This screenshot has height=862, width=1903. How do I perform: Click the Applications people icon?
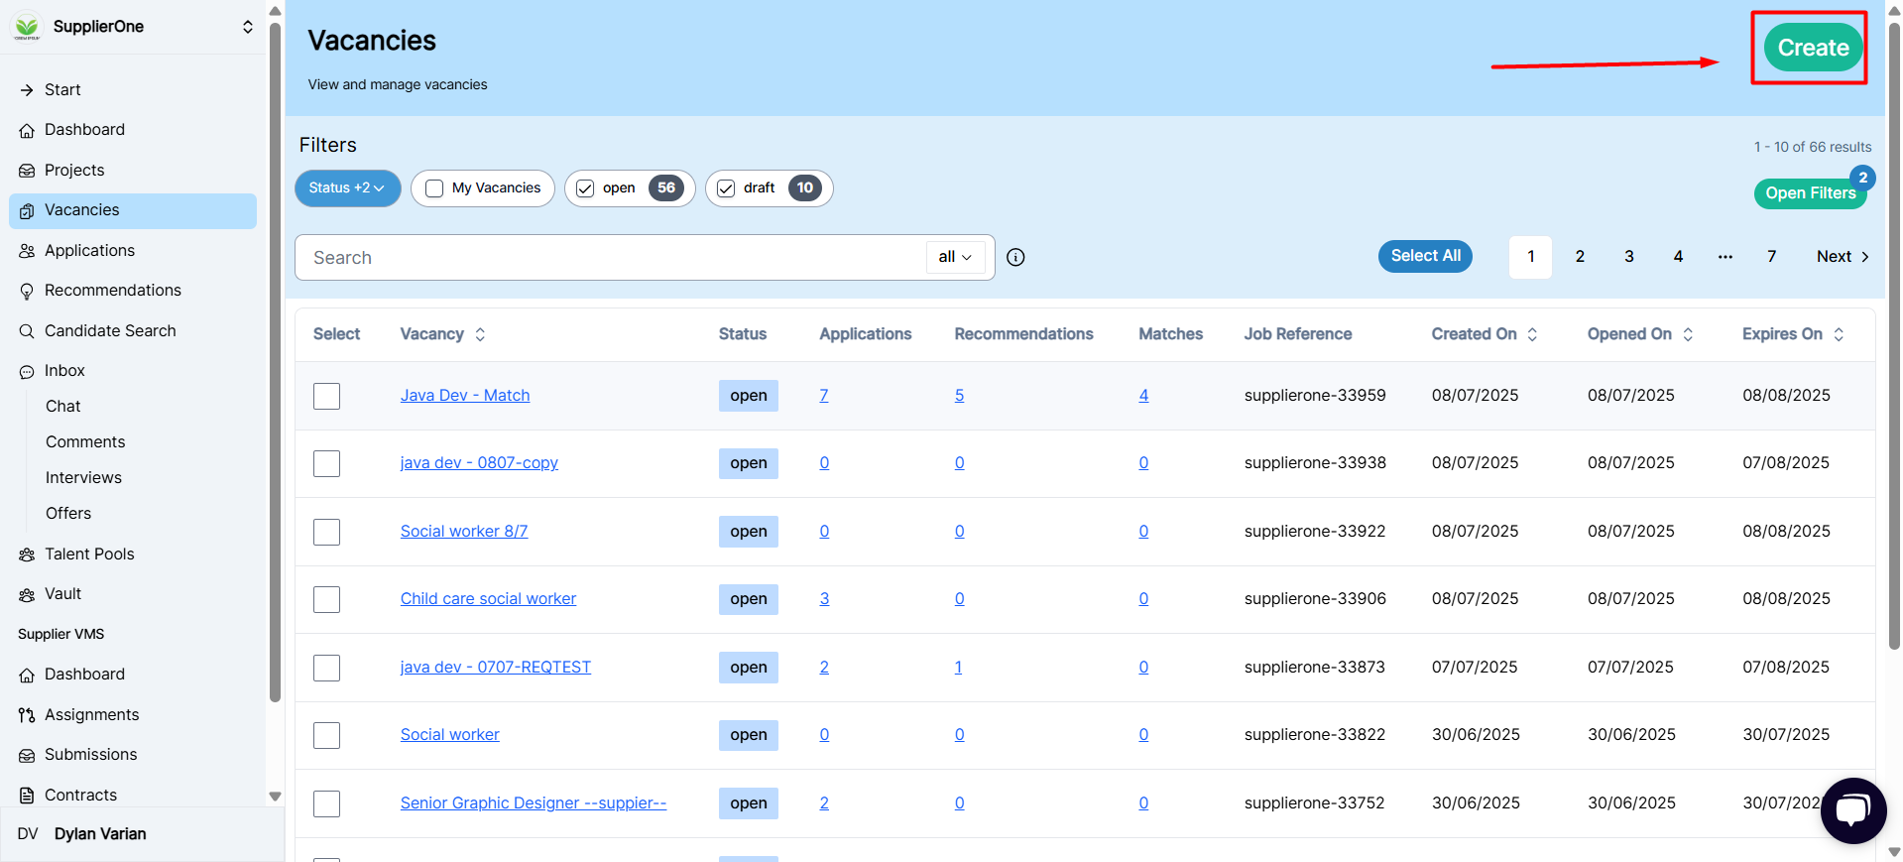point(27,251)
